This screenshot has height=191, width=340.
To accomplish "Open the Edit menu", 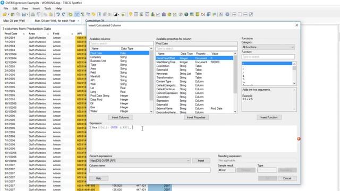I will [15, 8].
